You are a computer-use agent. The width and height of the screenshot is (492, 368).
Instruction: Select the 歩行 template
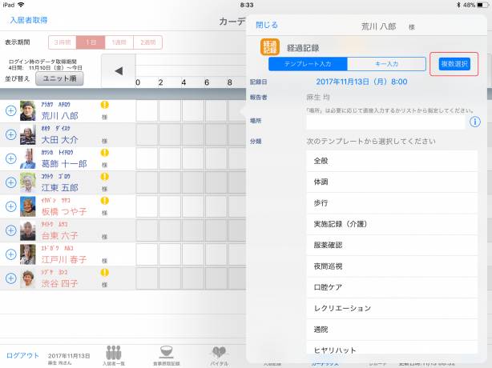(x=392, y=203)
